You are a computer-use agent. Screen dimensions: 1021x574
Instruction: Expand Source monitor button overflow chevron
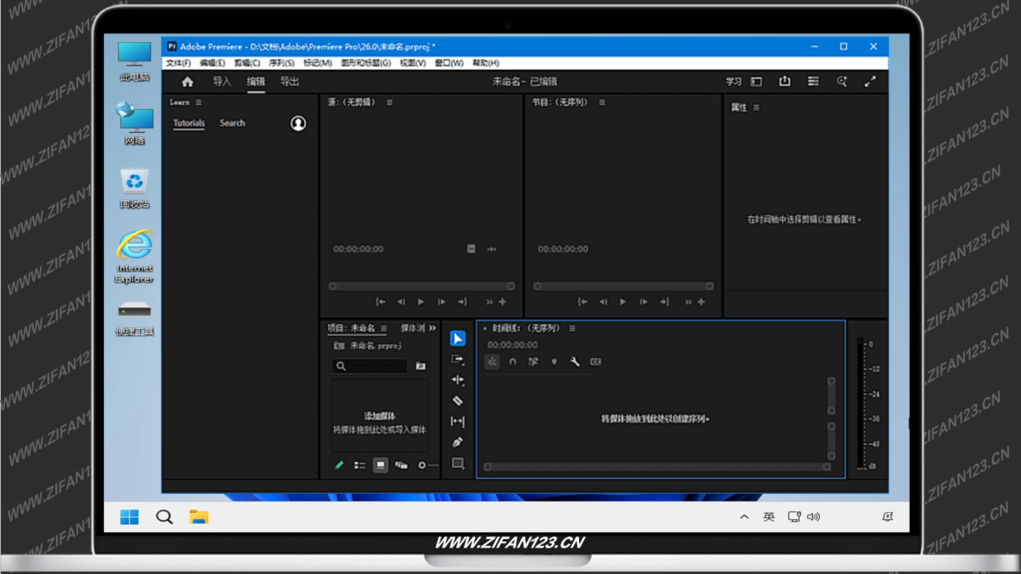coord(489,302)
